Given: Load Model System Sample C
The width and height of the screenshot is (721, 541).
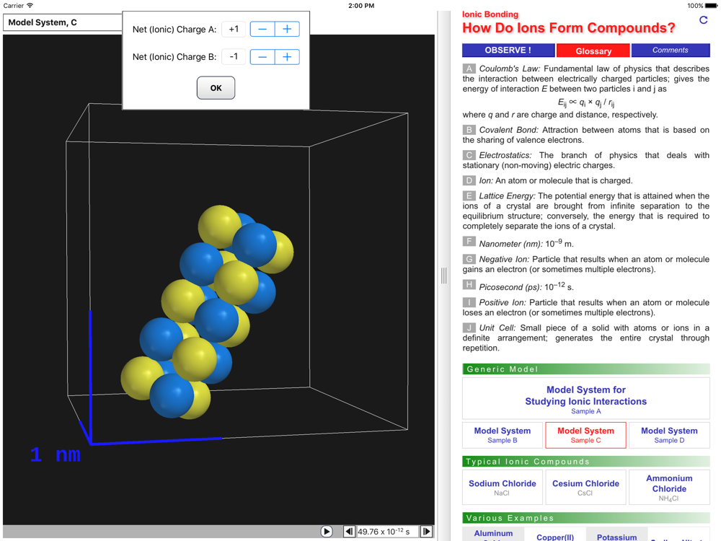Looking at the screenshot, I should (x=585, y=435).
